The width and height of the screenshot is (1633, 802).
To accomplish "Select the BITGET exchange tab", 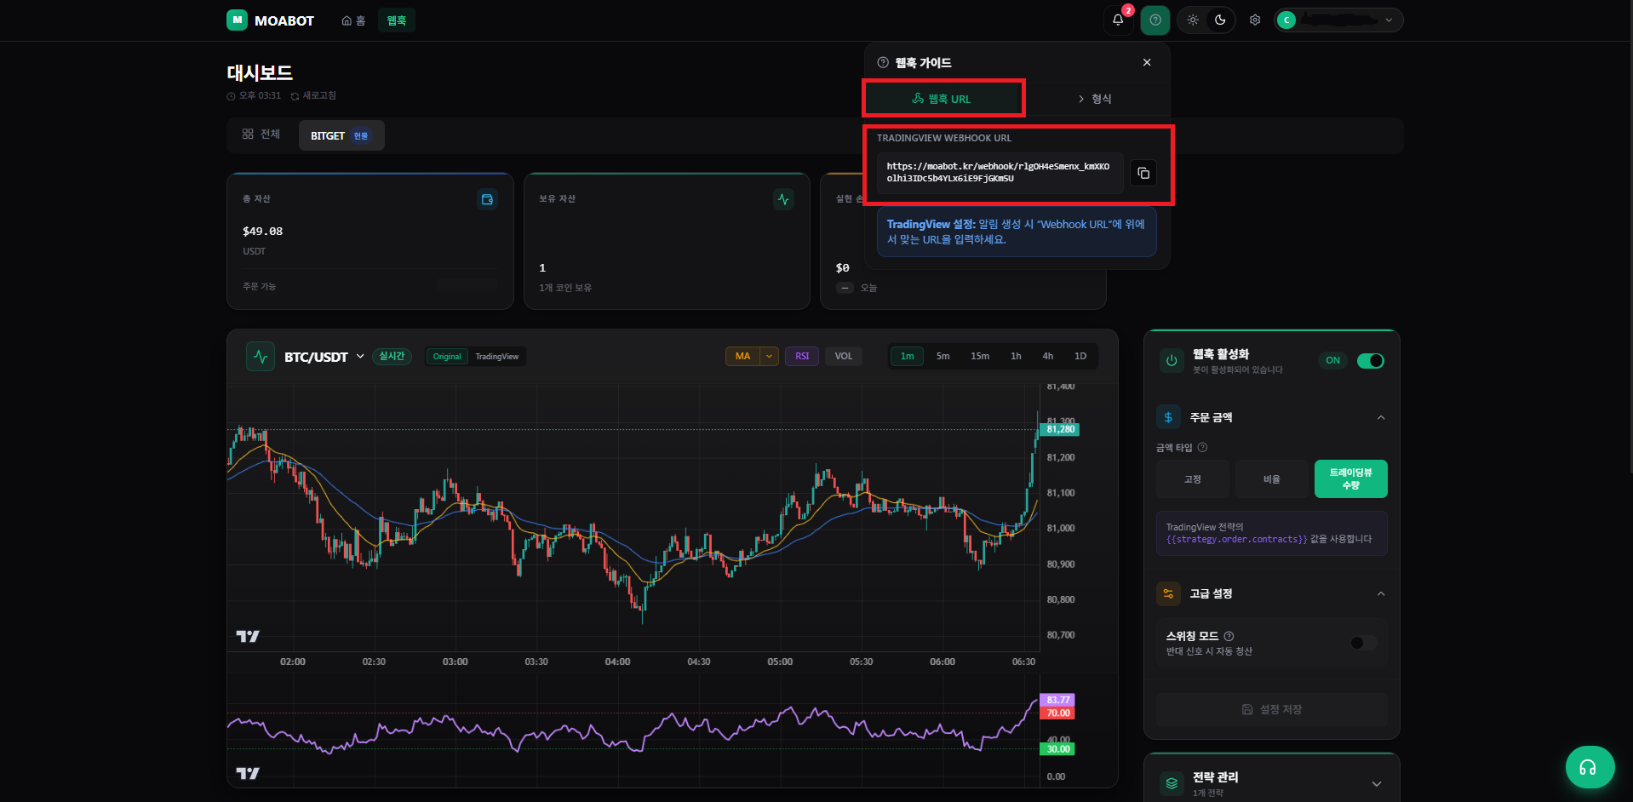I will click(341, 135).
